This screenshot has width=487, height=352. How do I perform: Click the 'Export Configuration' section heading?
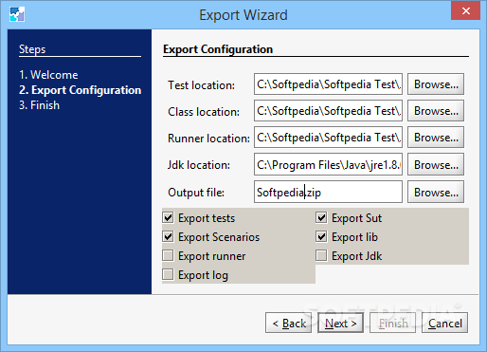coord(218,49)
